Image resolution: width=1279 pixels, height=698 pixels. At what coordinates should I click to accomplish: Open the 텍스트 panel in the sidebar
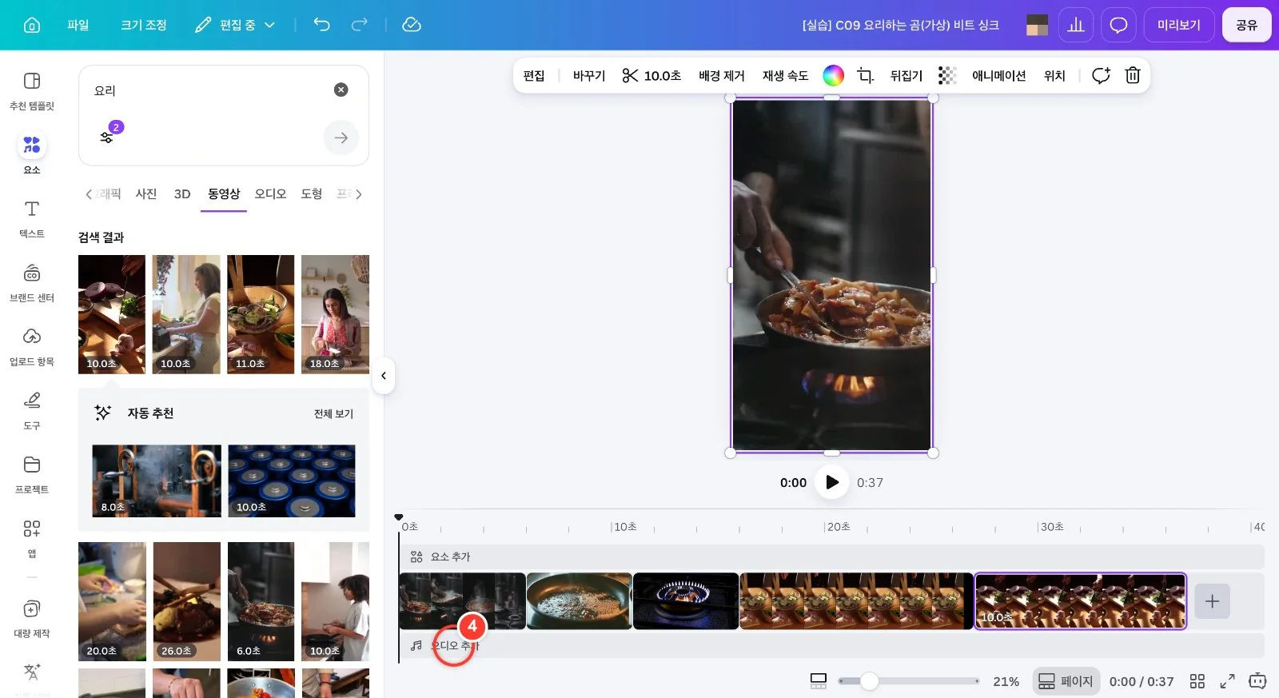(x=32, y=219)
